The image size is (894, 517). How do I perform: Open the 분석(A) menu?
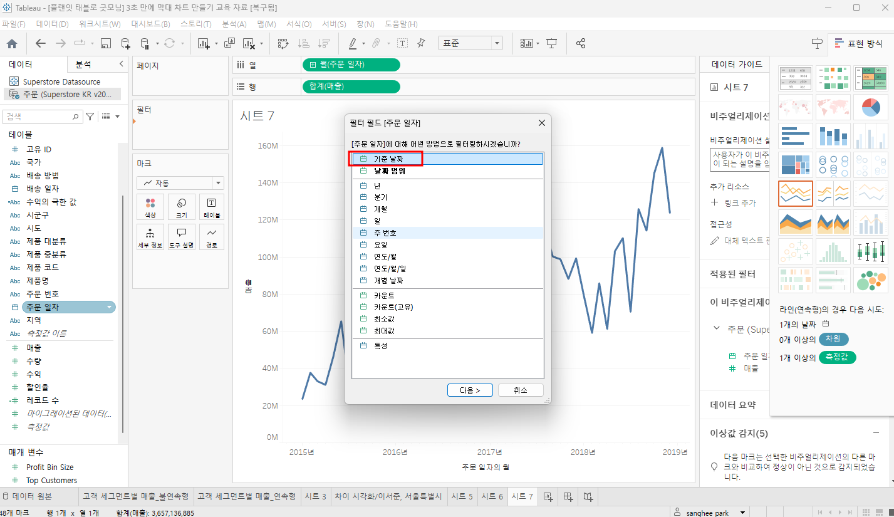click(234, 24)
